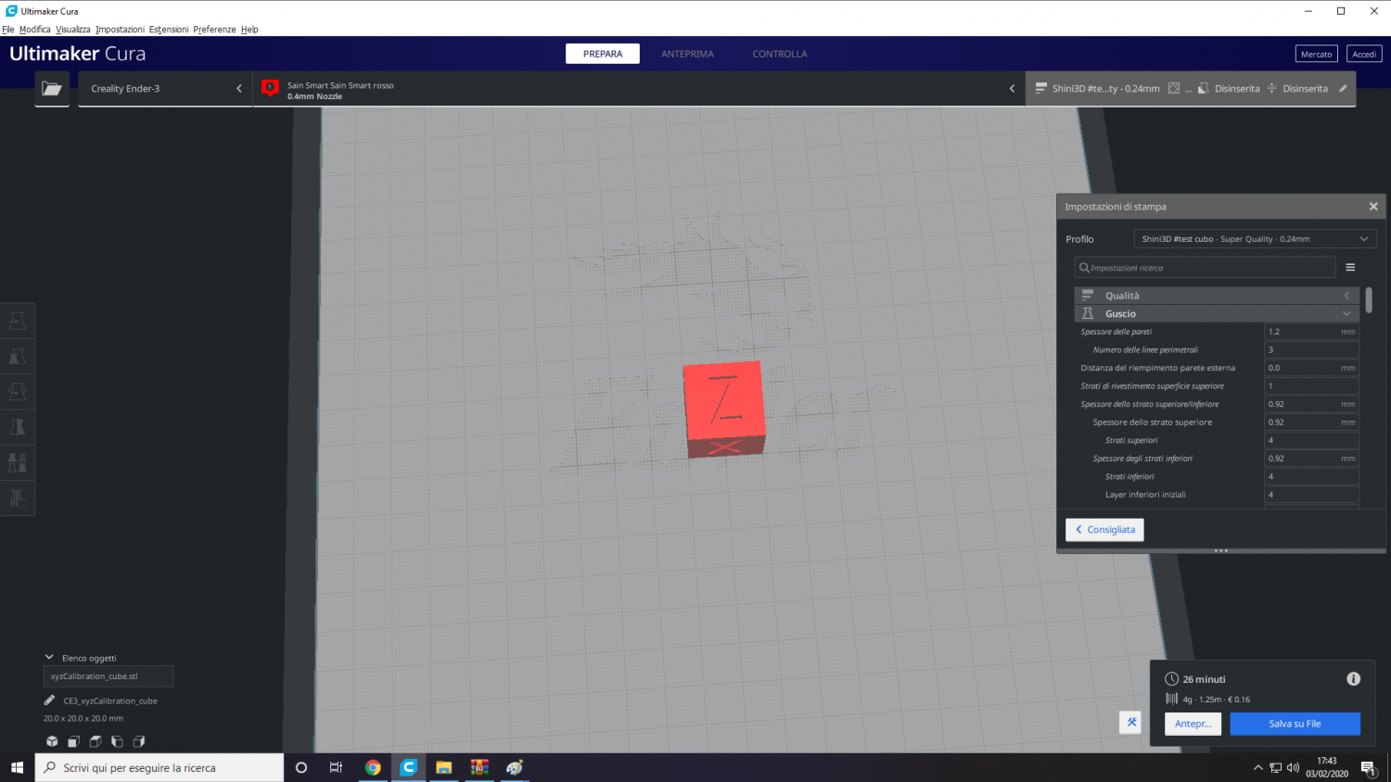
Task: Click the Accedi button
Action: (1364, 54)
